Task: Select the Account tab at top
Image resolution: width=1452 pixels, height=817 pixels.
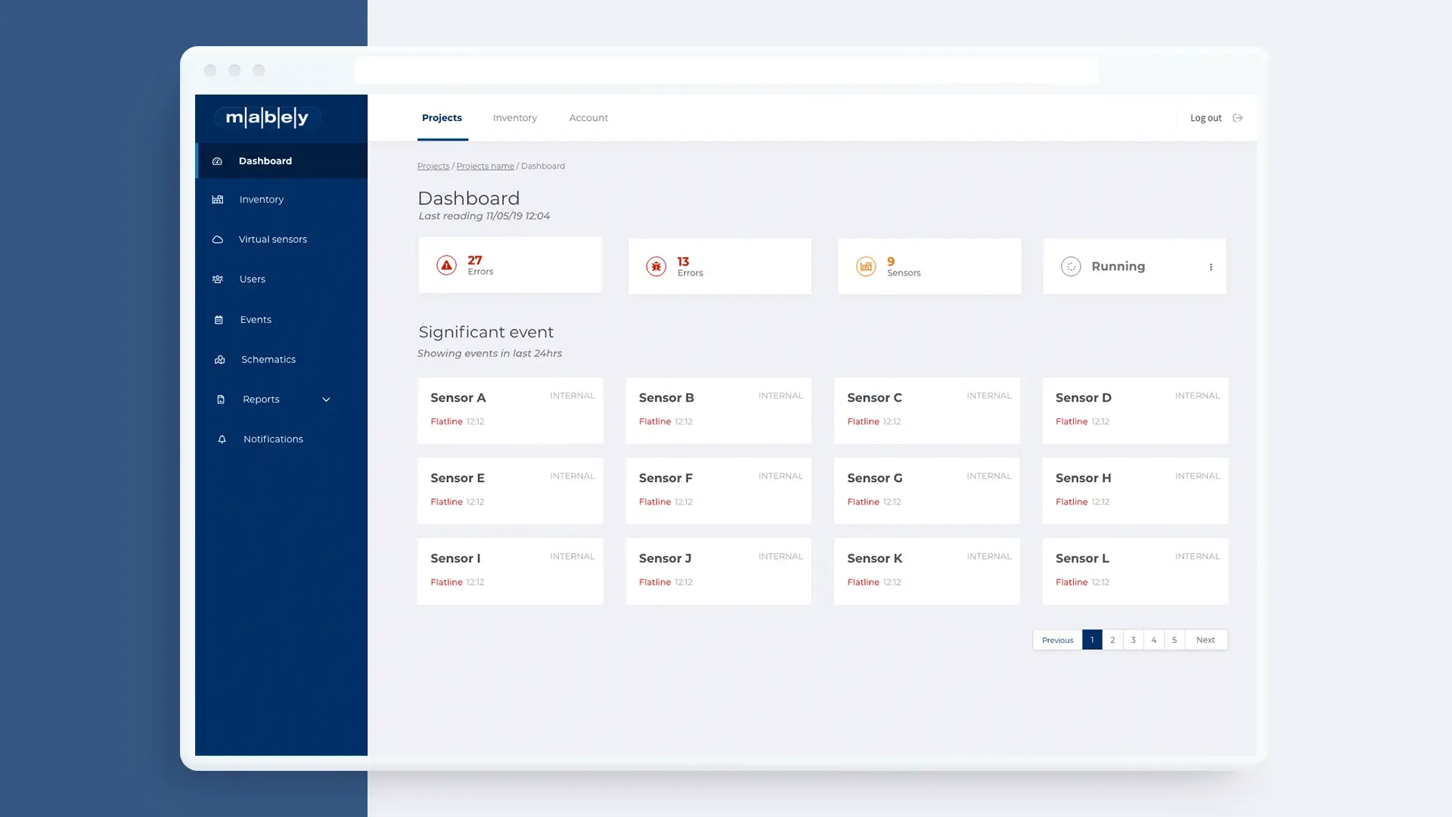Action: (x=588, y=118)
